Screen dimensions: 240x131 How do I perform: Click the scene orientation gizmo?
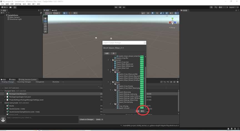(172, 21)
